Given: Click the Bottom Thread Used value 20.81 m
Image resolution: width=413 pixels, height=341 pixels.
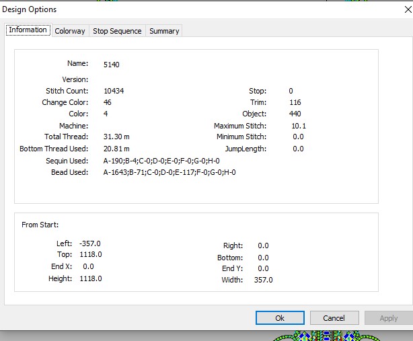Looking at the screenshot, I should tap(116, 149).
